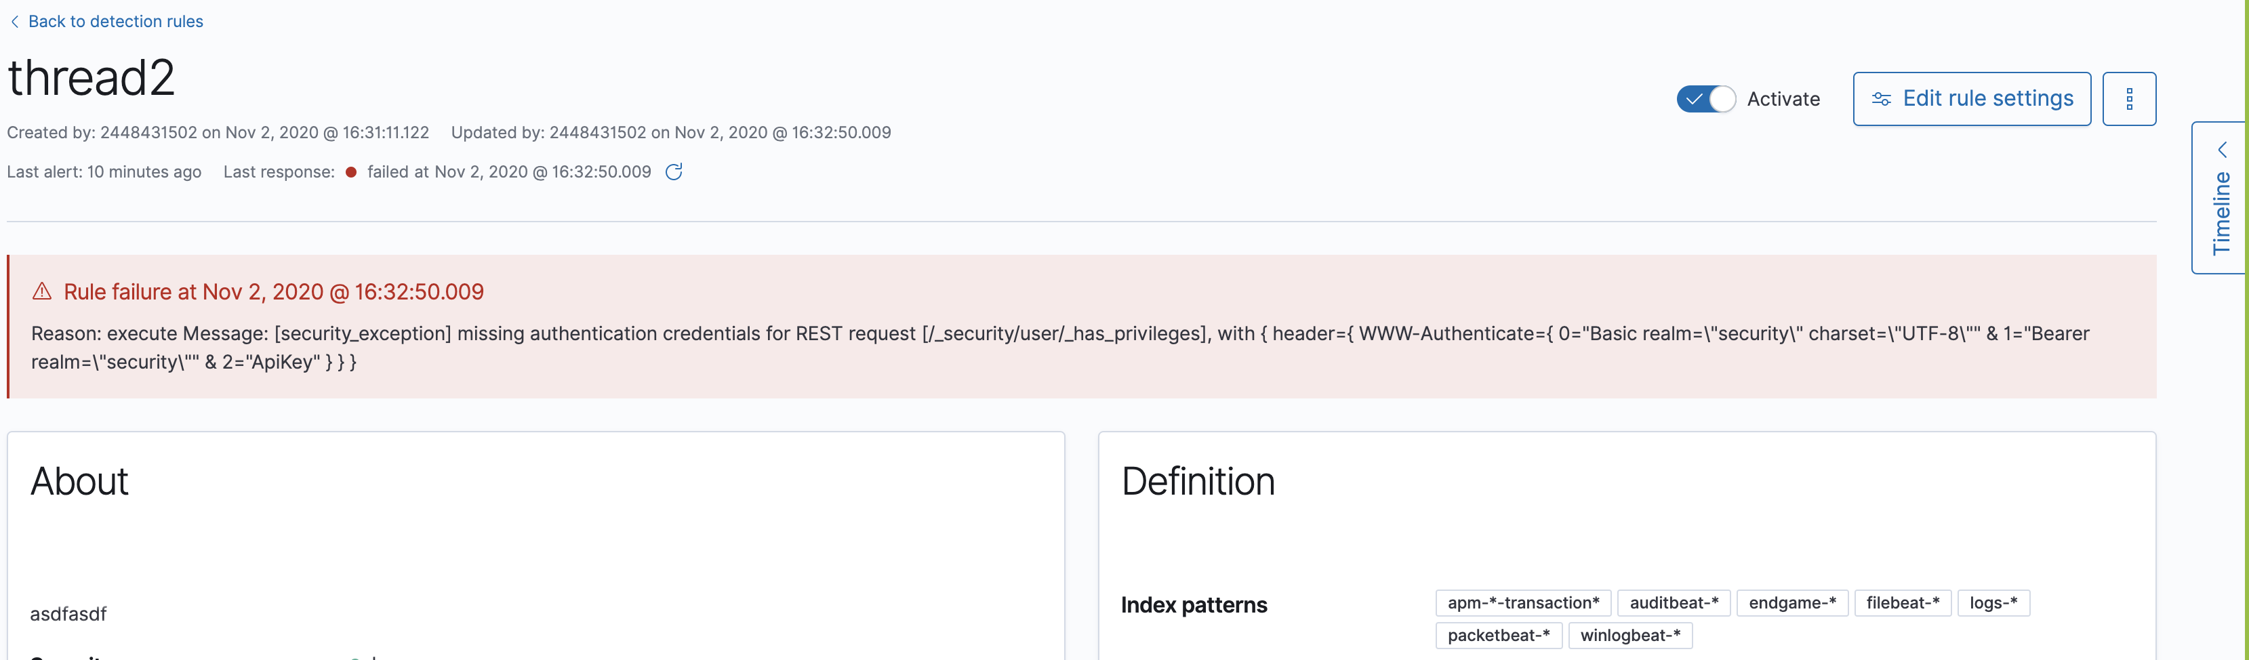The image size is (2249, 660).
Task: Select the auditbeat-* index pattern badge
Action: click(x=1674, y=602)
